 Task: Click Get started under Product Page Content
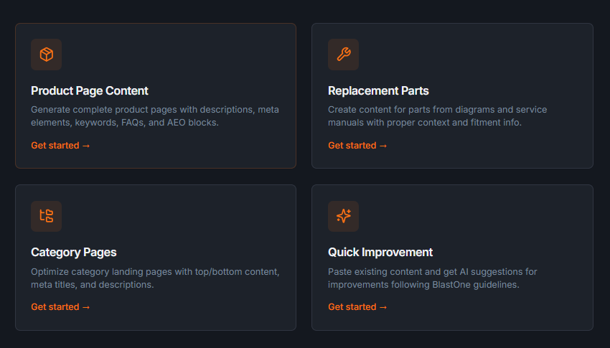(x=60, y=146)
